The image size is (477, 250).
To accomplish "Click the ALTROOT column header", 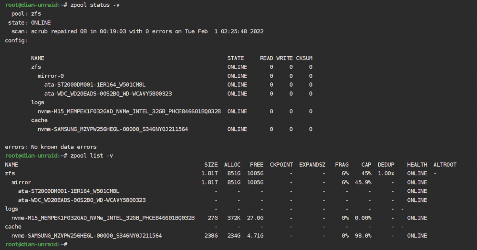I will click(445, 165).
